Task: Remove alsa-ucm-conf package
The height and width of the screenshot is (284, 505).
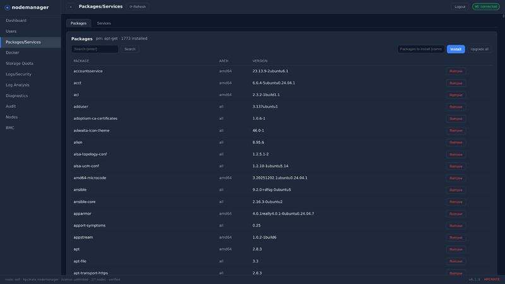Action: coord(456,167)
